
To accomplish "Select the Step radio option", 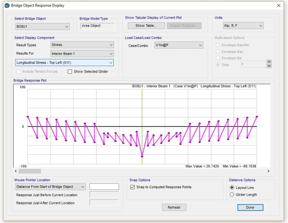I will point(218,65).
